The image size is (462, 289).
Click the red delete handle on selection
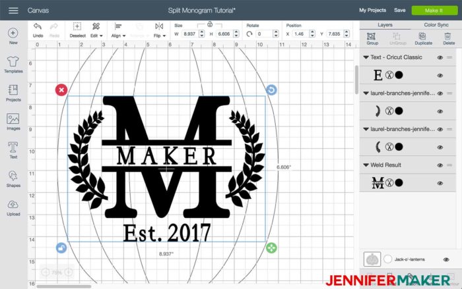[x=61, y=90]
